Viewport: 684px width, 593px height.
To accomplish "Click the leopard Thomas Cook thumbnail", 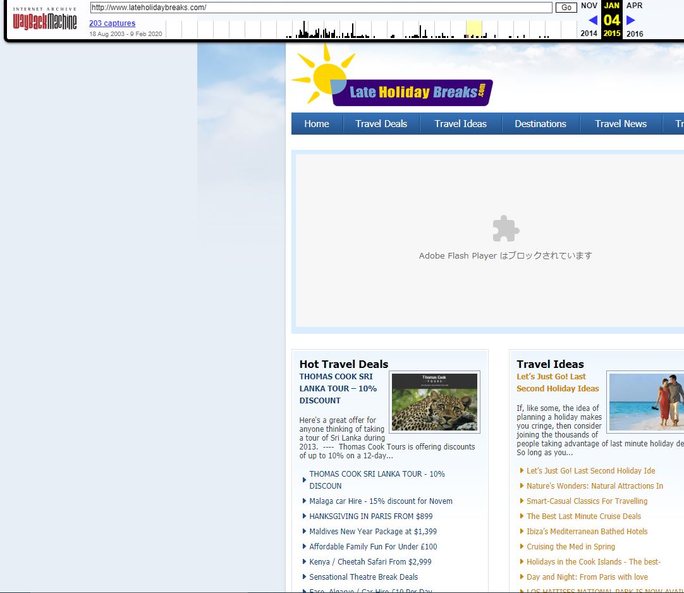I will (x=434, y=402).
